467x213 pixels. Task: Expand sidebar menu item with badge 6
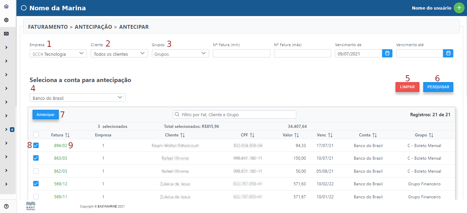pos(6,130)
